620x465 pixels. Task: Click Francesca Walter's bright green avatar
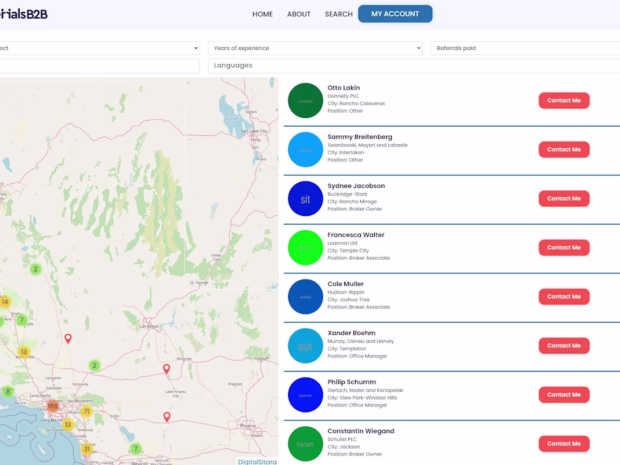tap(305, 247)
